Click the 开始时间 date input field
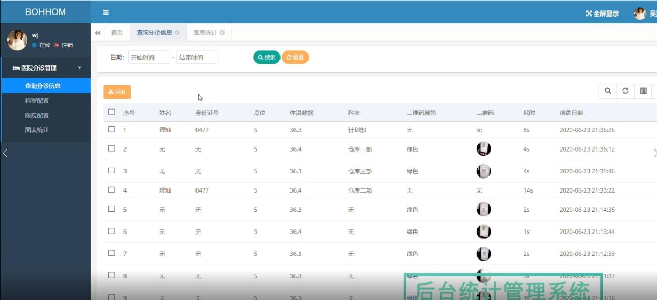This screenshot has width=657, height=300. click(x=149, y=57)
